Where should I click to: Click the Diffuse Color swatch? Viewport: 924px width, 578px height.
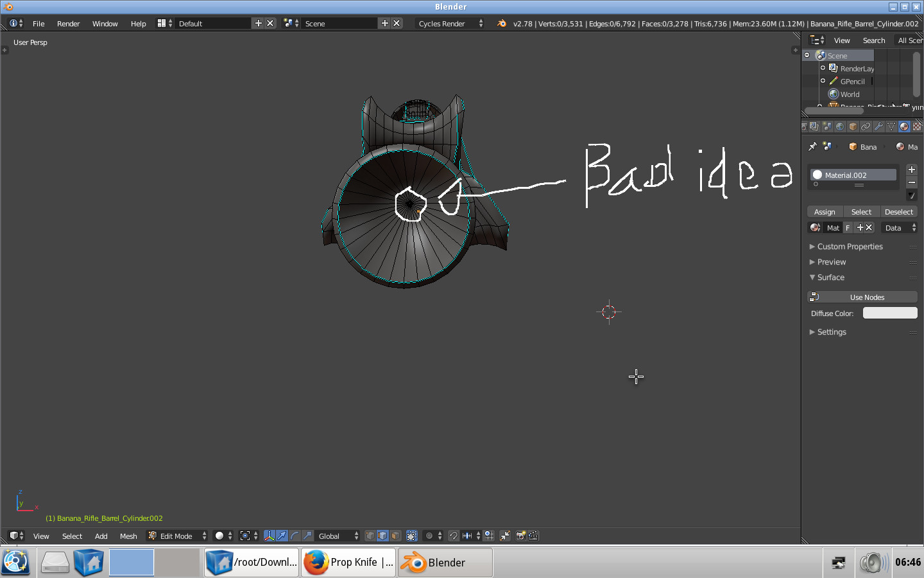coord(889,313)
